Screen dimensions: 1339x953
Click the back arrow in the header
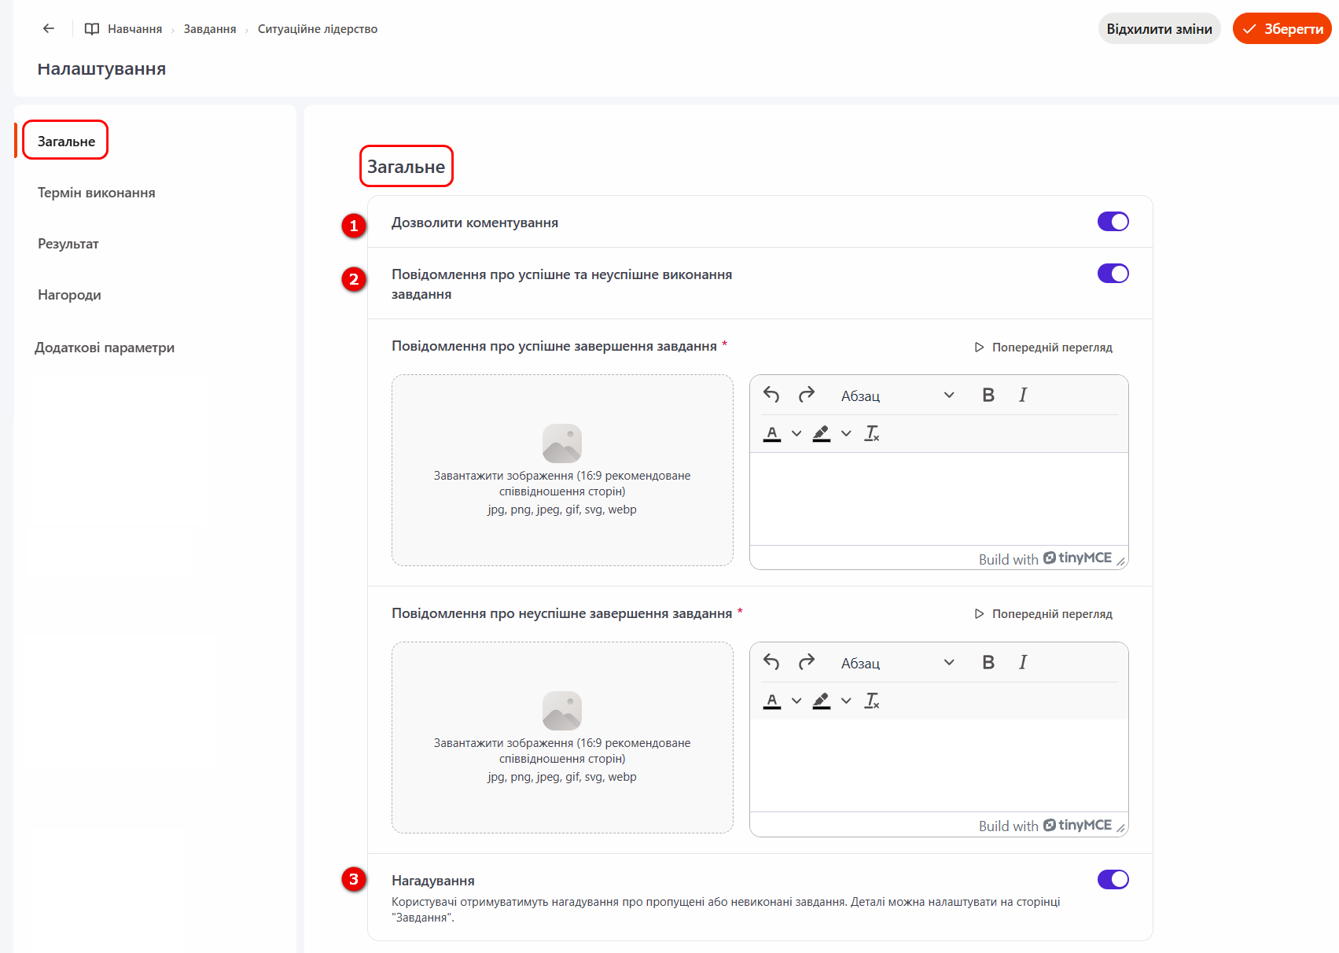pyautogui.click(x=49, y=28)
